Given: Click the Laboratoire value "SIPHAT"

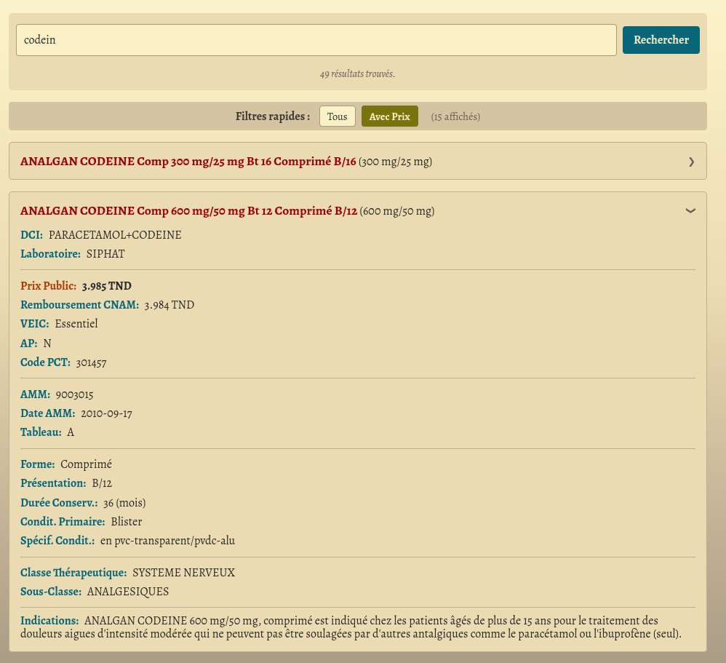Looking at the screenshot, I should click(x=105, y=254).
